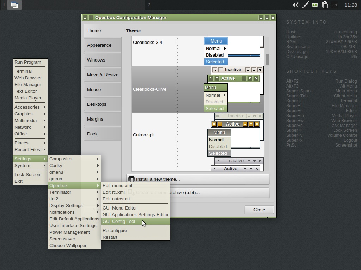Click the Clearlooks-3.4 preview thumbnail
361x270 pixels.
(234, 51)
